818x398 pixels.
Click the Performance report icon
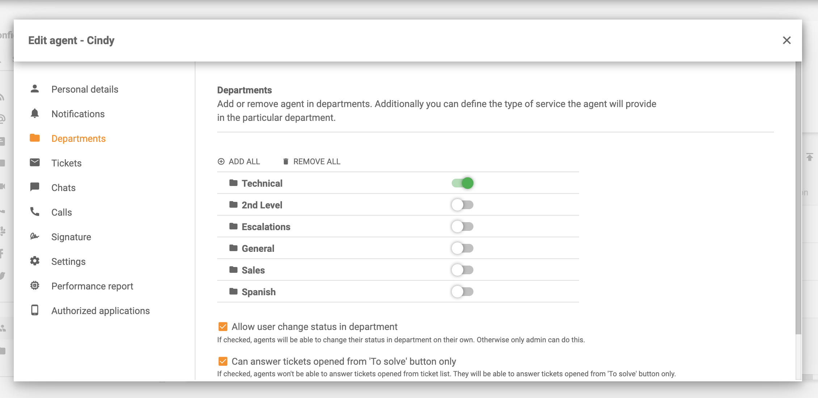pyautogui.click(x=35, y=285)
